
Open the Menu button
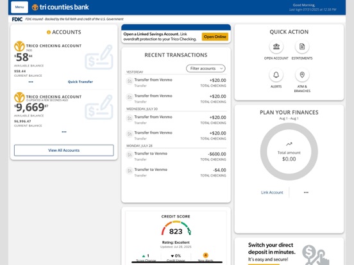[x=19, y=7]
